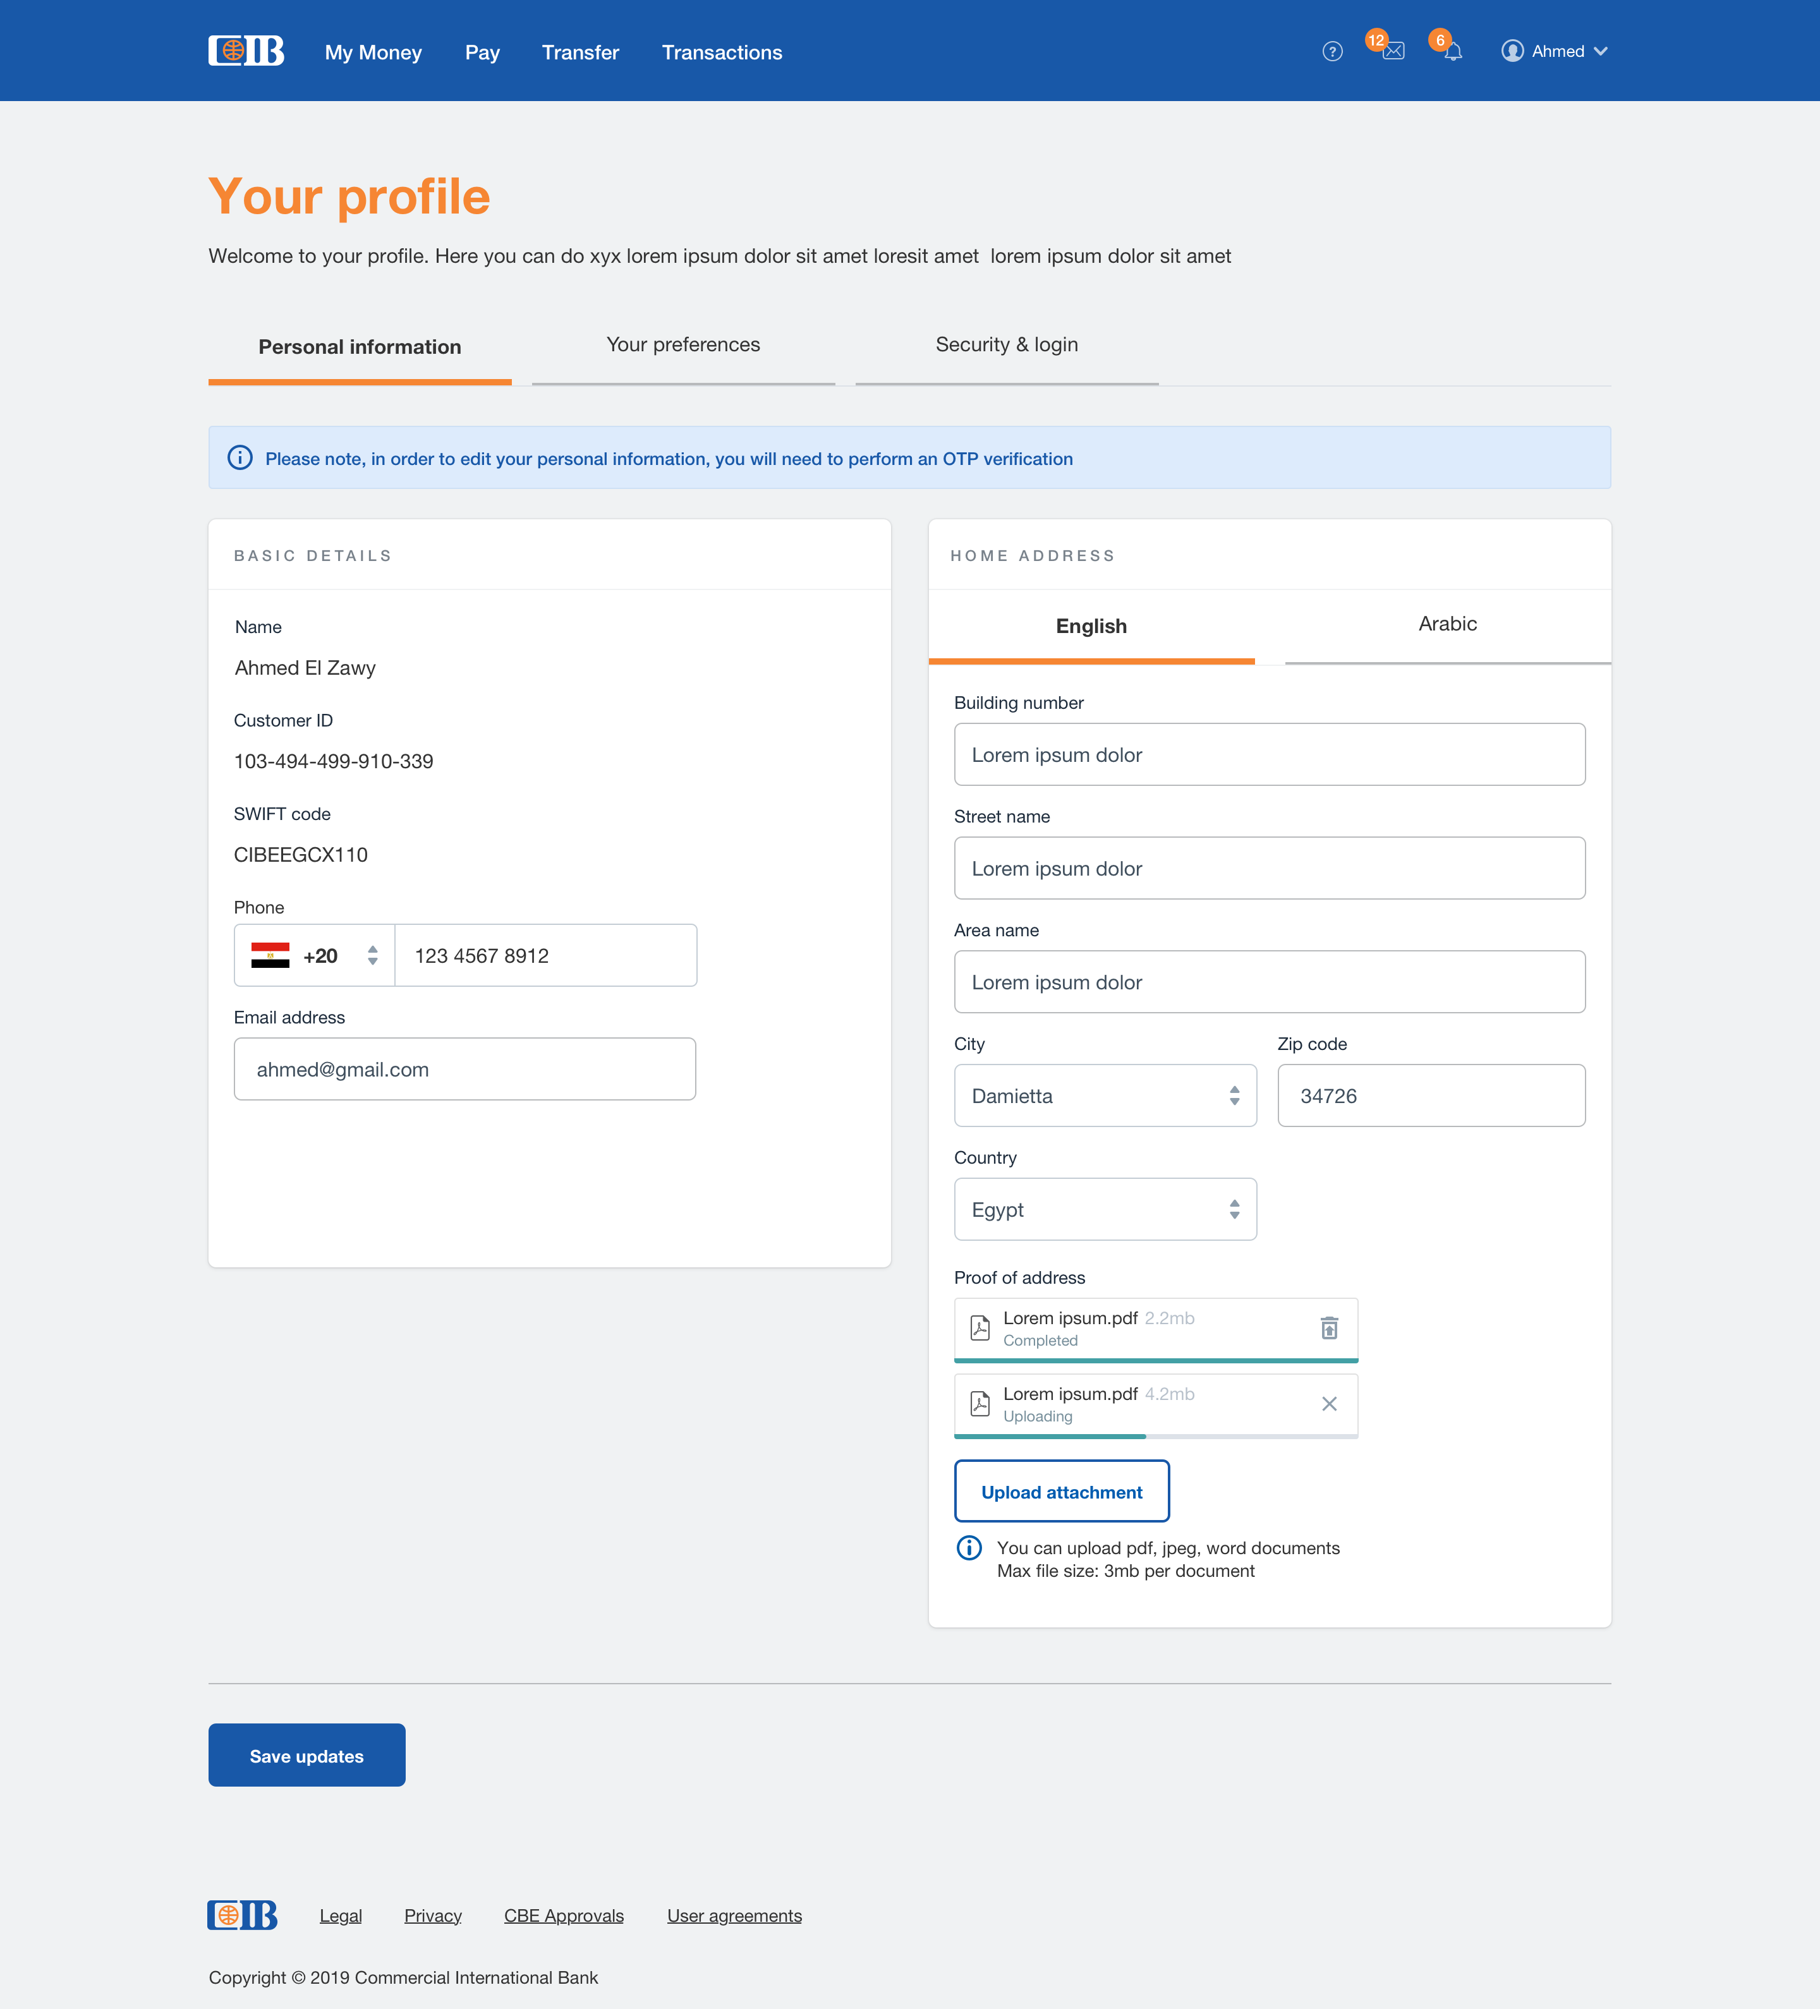Image resolution: width=1820 pixels, height=2009 pixels.
Task: Click the CIB logo in header
Action: pyautogui.click(x=246, y=51)
